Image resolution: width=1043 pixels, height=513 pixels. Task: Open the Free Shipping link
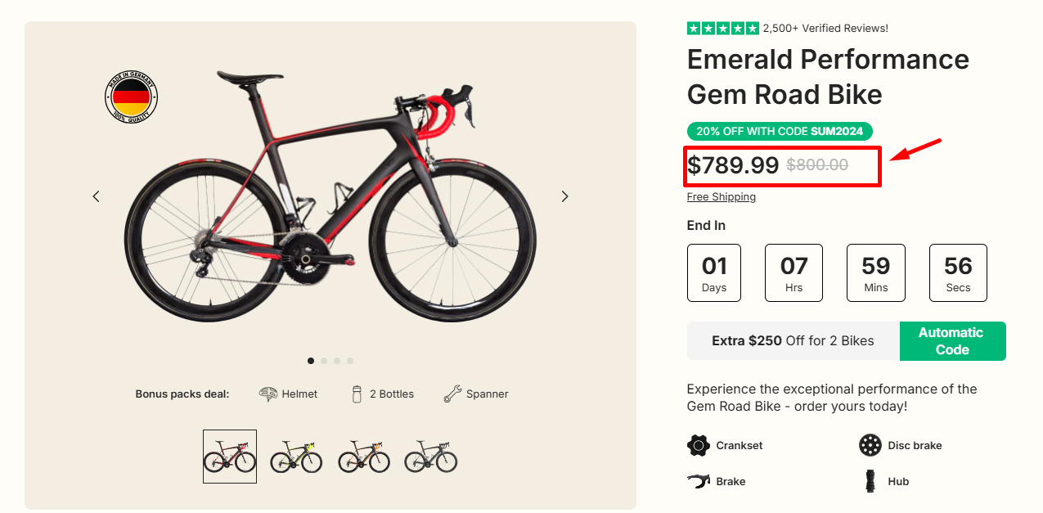pos(721,196)
